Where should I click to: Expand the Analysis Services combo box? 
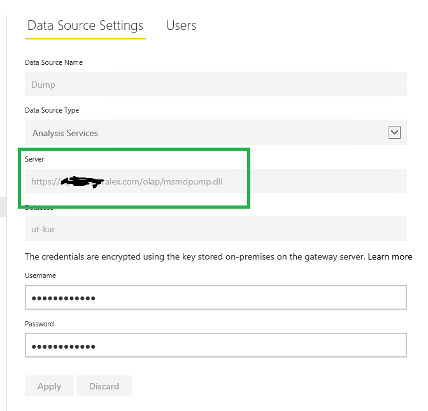[216, 132]
